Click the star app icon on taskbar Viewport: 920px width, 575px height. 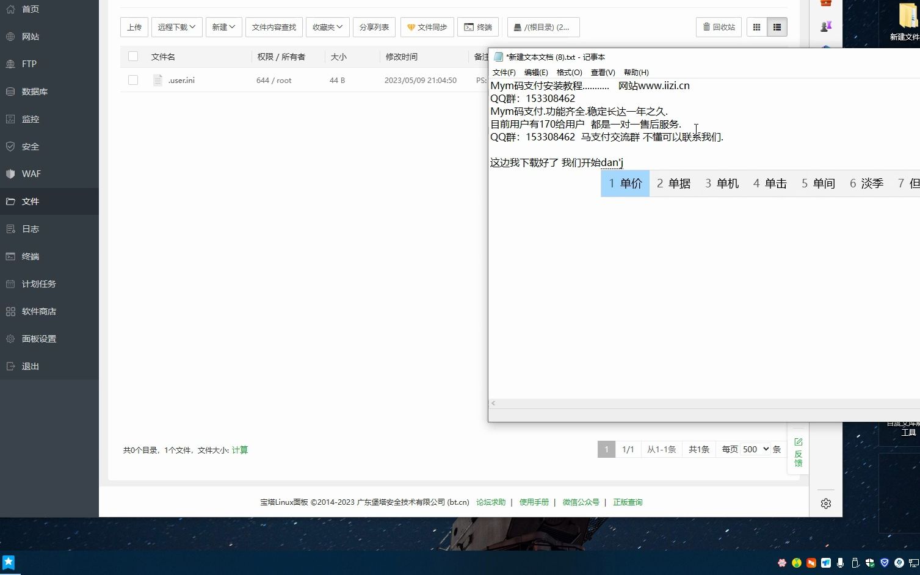(9, 562)
